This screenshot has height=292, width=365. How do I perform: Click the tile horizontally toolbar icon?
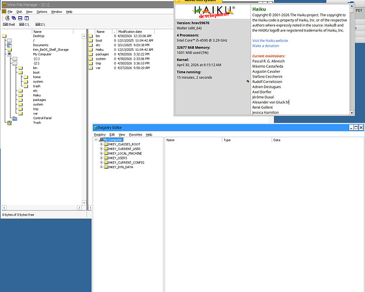click(20, 18)
